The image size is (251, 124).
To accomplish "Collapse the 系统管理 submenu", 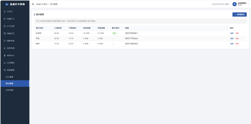I will (x=15, y=70).
